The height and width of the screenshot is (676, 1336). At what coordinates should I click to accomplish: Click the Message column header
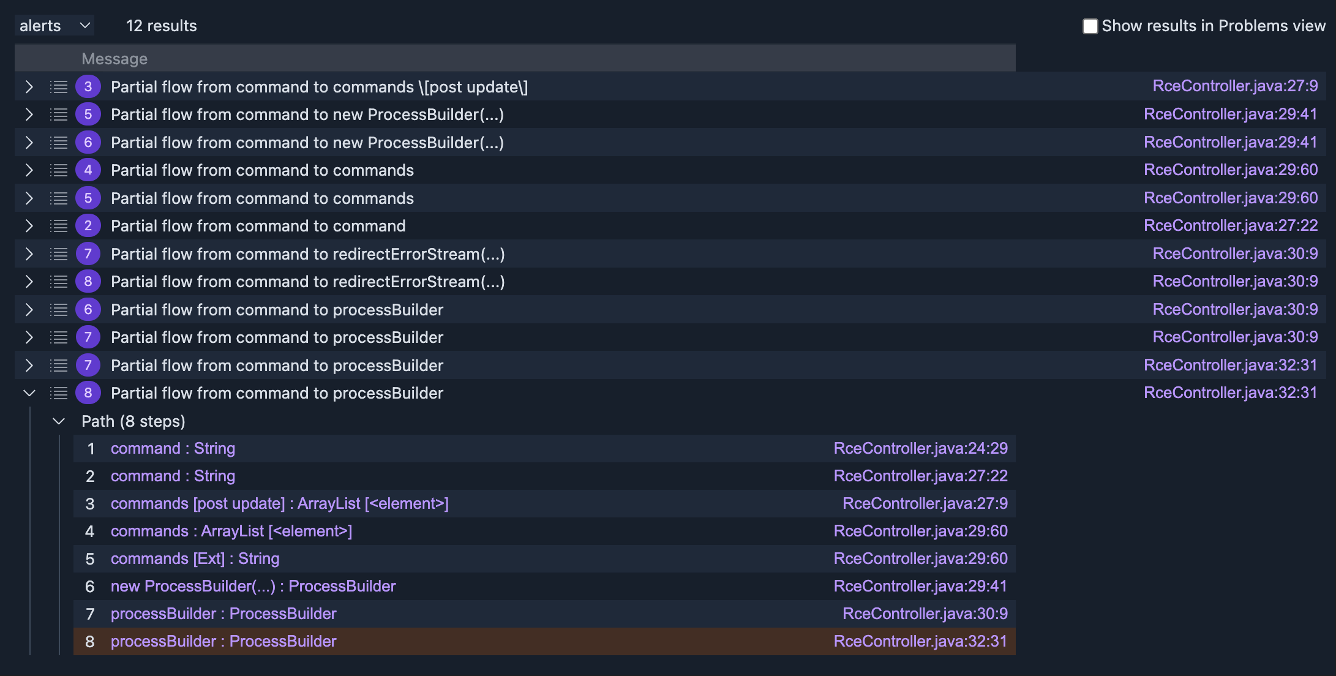click(114, 59)
